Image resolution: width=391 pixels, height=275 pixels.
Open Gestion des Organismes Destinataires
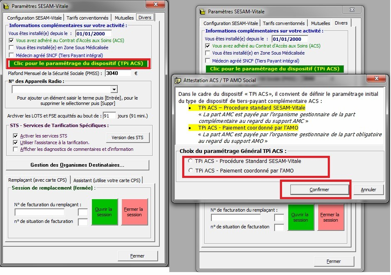[77, 165]
